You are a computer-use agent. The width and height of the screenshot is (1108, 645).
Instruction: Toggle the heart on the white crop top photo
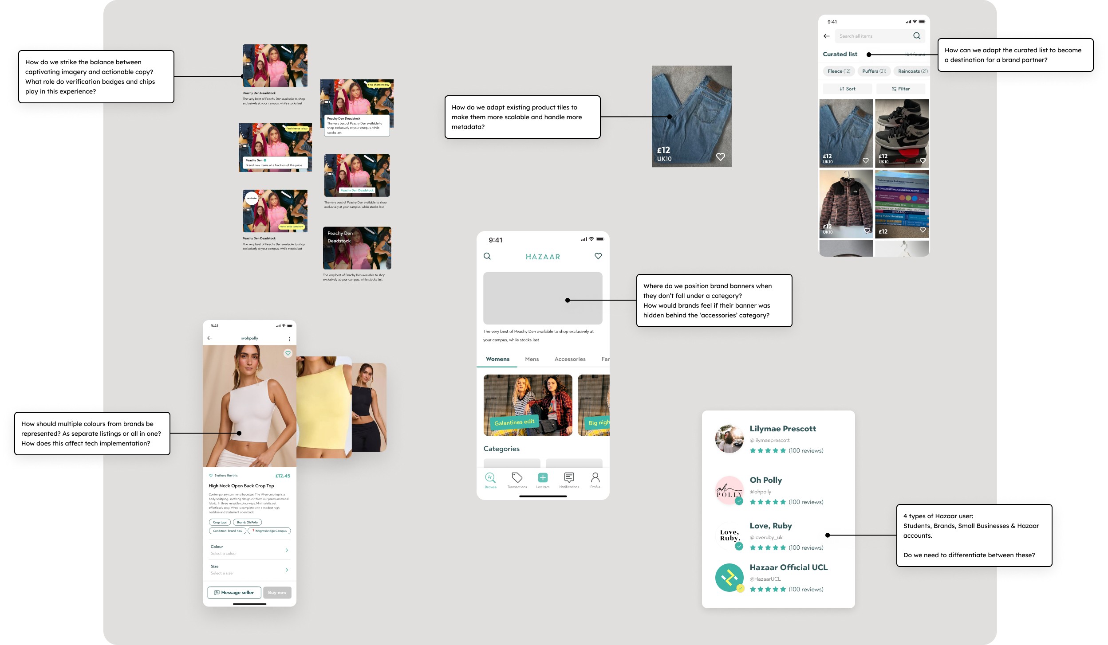tap(288, 353)
